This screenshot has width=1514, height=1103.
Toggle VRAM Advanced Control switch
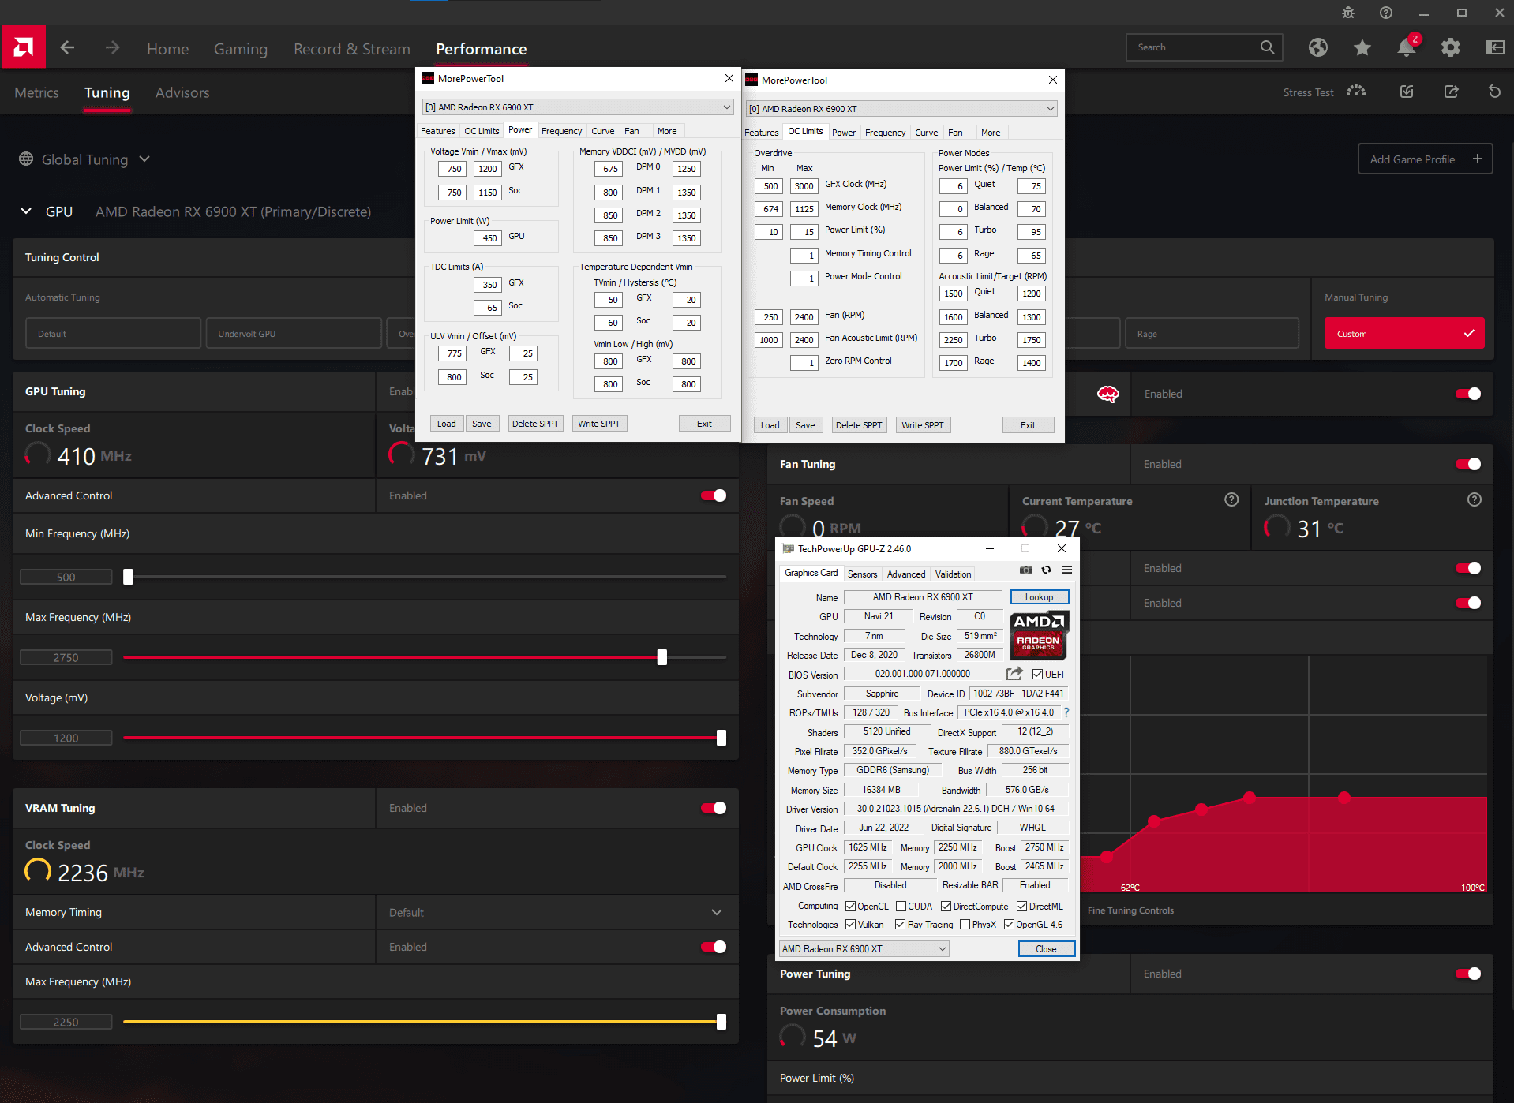(x=714, y=947)
